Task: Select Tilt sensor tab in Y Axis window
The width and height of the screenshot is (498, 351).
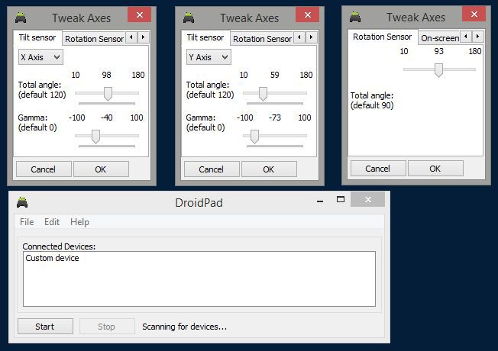Action: tap(205, 37)
